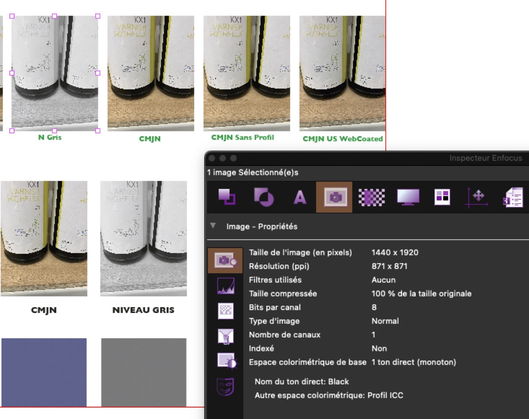Open the Output Intent monitor icon

tap(408, 197)
